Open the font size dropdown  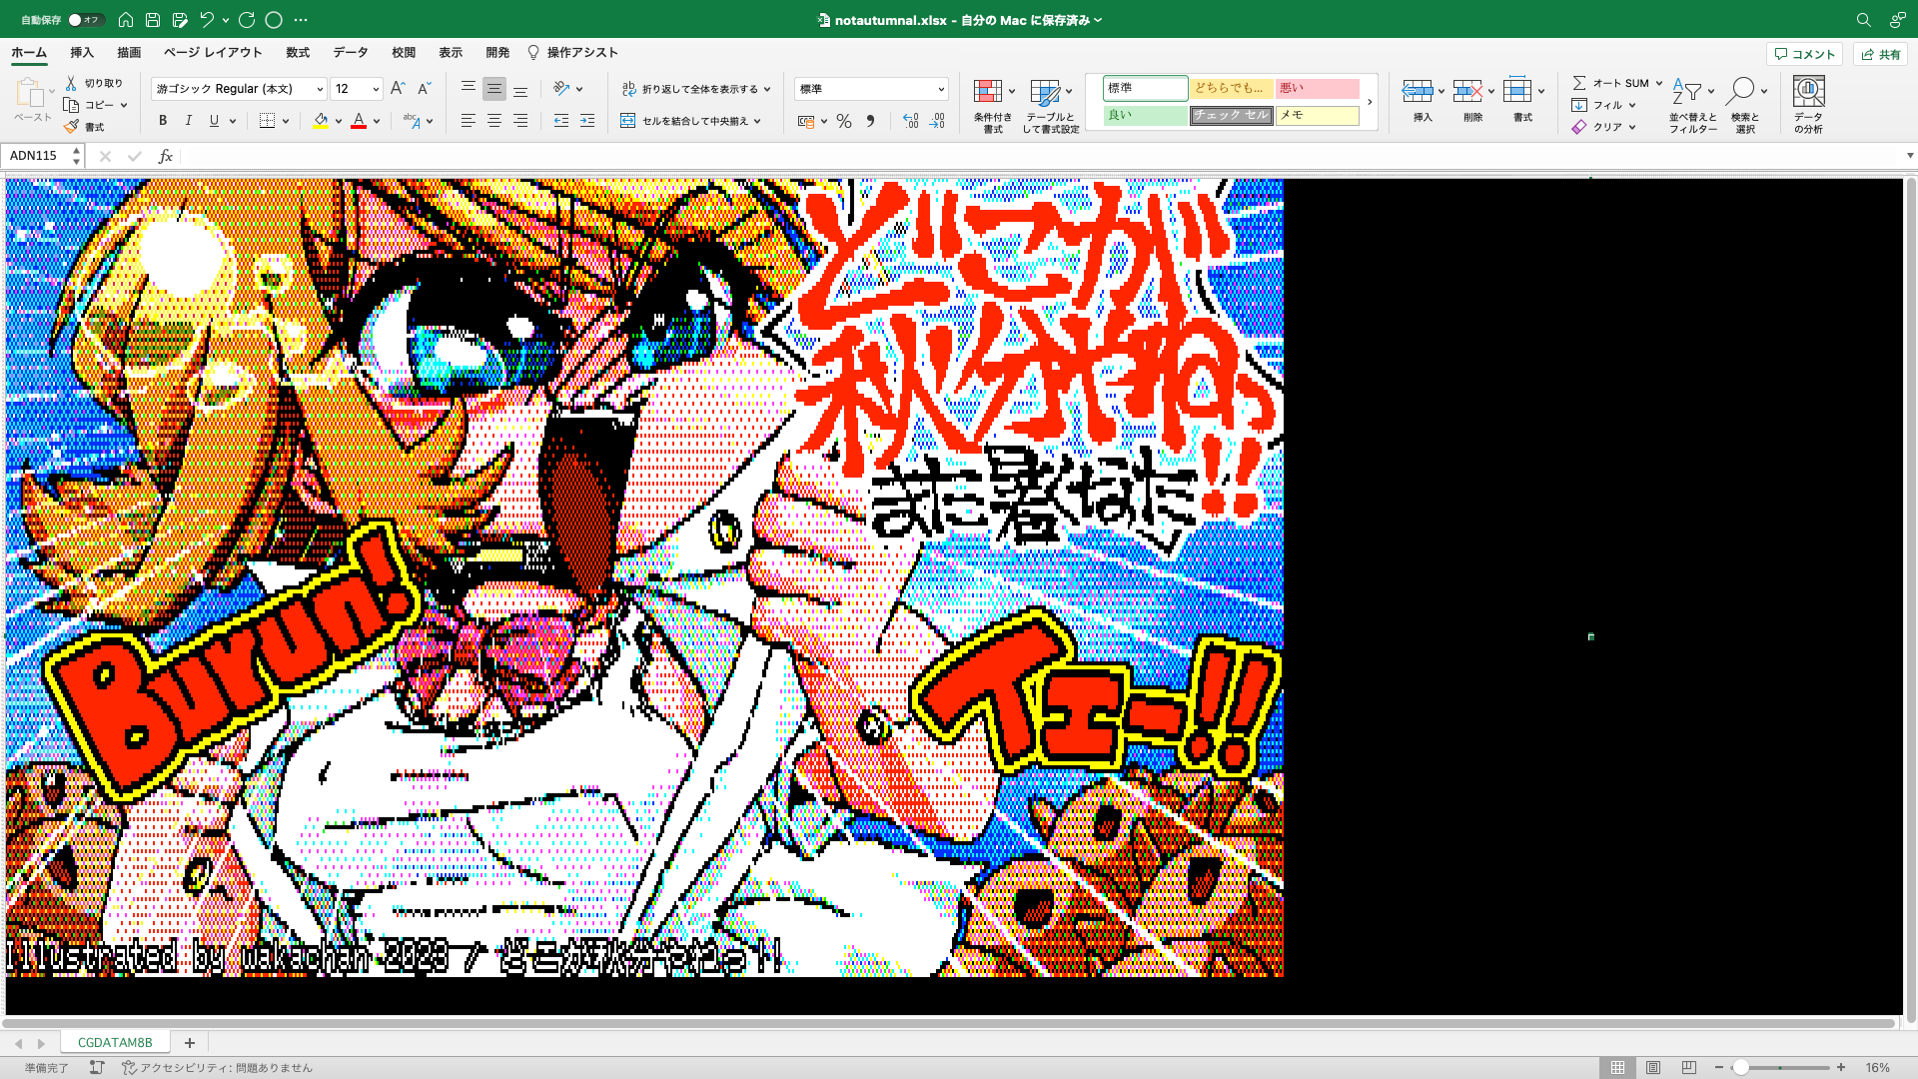(376, 89)
